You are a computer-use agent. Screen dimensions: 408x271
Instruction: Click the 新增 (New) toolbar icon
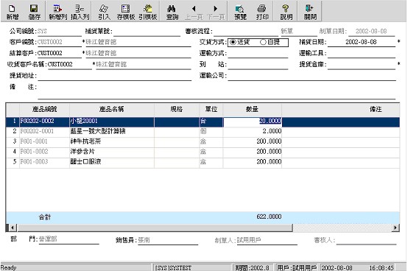click(12, 12)
